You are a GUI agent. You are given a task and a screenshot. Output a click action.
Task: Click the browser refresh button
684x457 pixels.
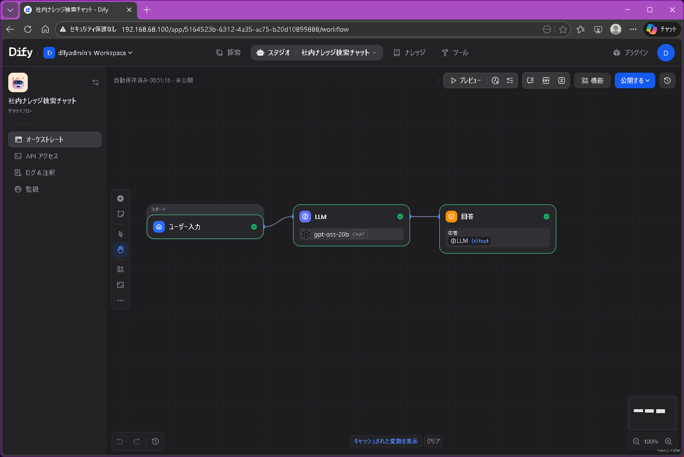point(28,29)
